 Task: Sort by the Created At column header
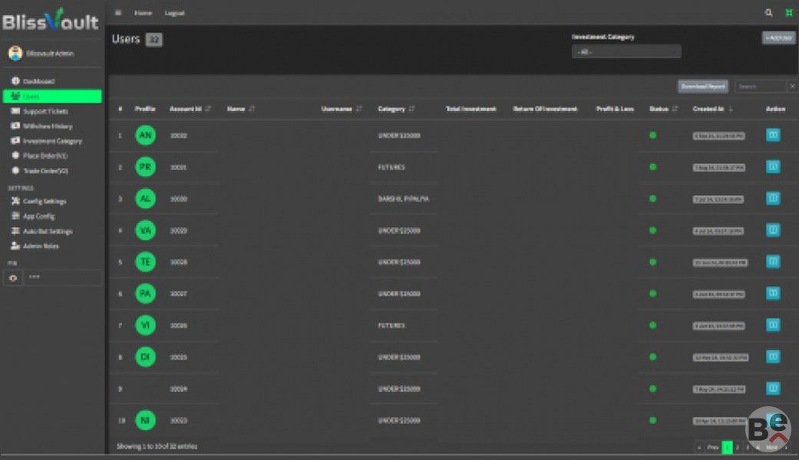(711, 109)
